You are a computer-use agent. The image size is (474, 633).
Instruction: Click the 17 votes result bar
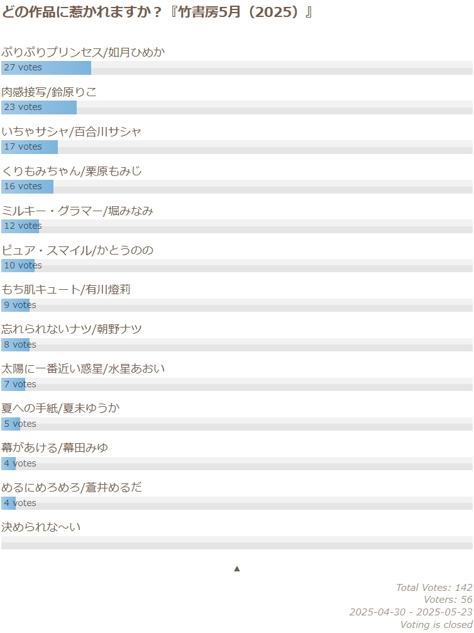point(30,147)
